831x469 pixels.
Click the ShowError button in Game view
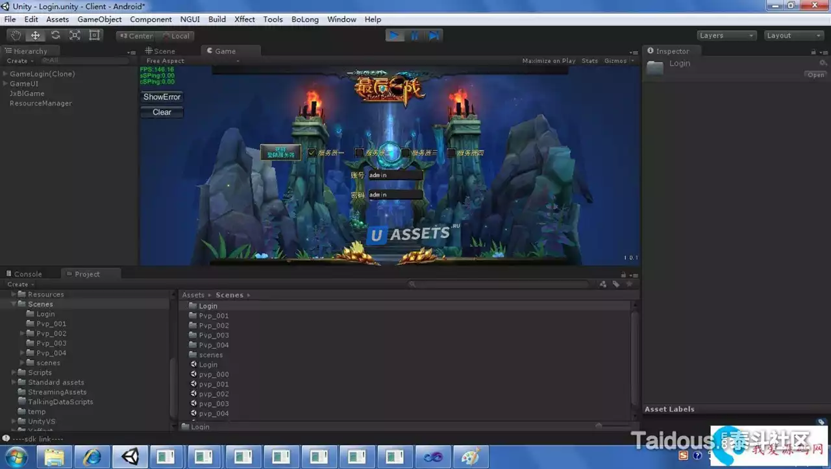[x=162, y=97]
